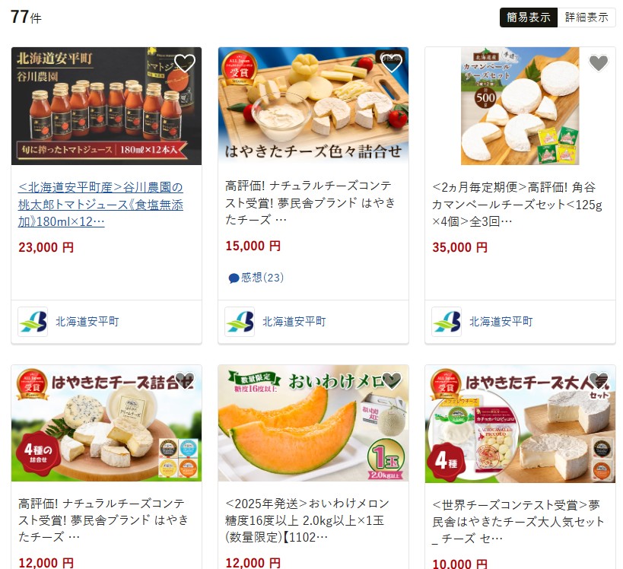Open melon slices product image
The height and width of the screenshot is (569, 623).
click(313, 424)
